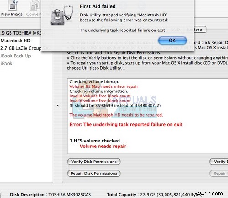228x198 pixels.
Task: Select the 2.7 GB LaCie Group disk
Action: click(x=21, y=48)
